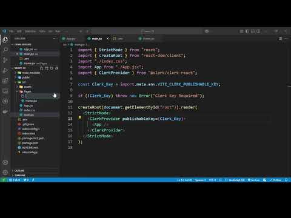Screen dimensions: 291x218
Task: Open the Manage gear icon
Action: click(5, 172)
